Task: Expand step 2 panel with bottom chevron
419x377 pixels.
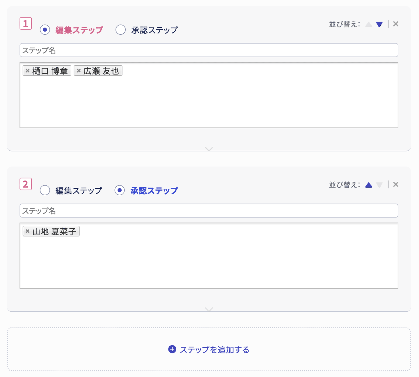Action: click(209, 309)
